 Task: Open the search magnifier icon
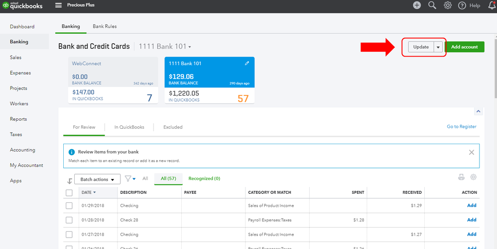(x=432, y=5)
